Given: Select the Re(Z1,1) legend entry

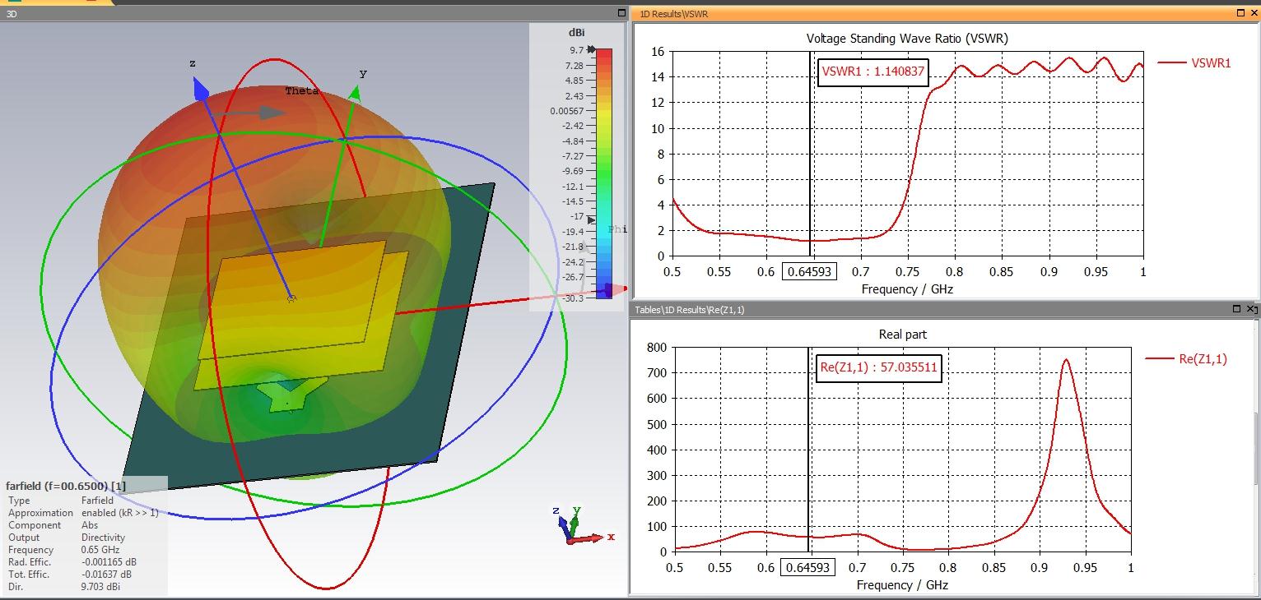Looking at the screenshot, I should [x=1186, y=358].
